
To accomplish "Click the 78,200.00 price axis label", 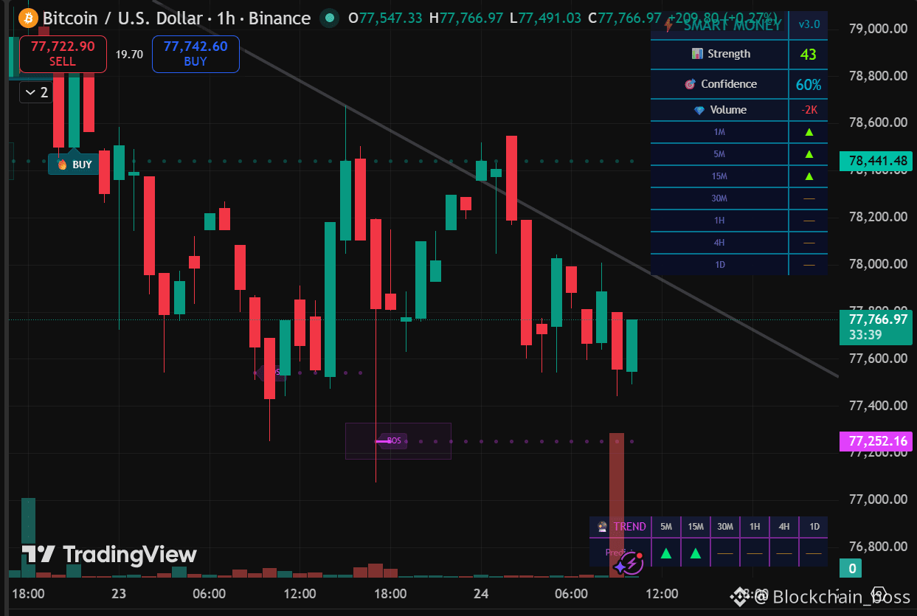I will pyautogui.click(x=877, y=217).
